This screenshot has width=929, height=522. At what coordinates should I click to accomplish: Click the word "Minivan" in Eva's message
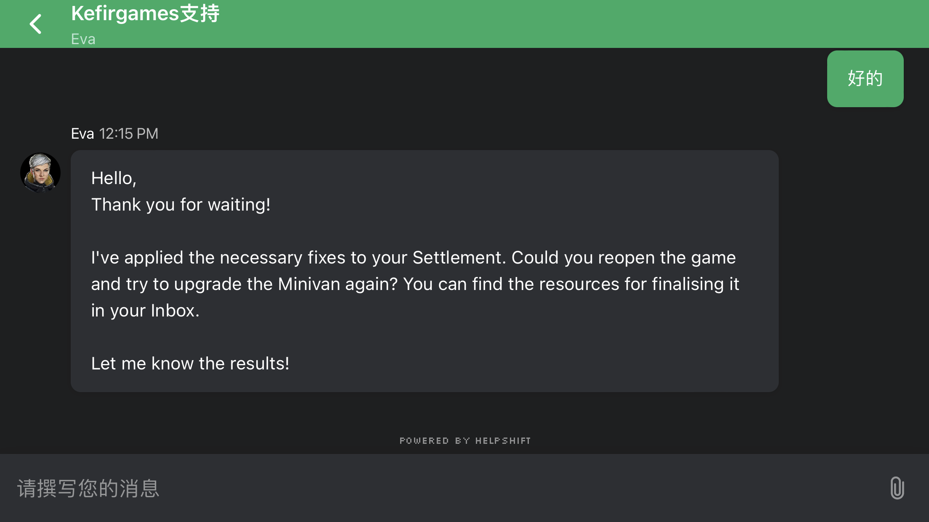point(309,284)
